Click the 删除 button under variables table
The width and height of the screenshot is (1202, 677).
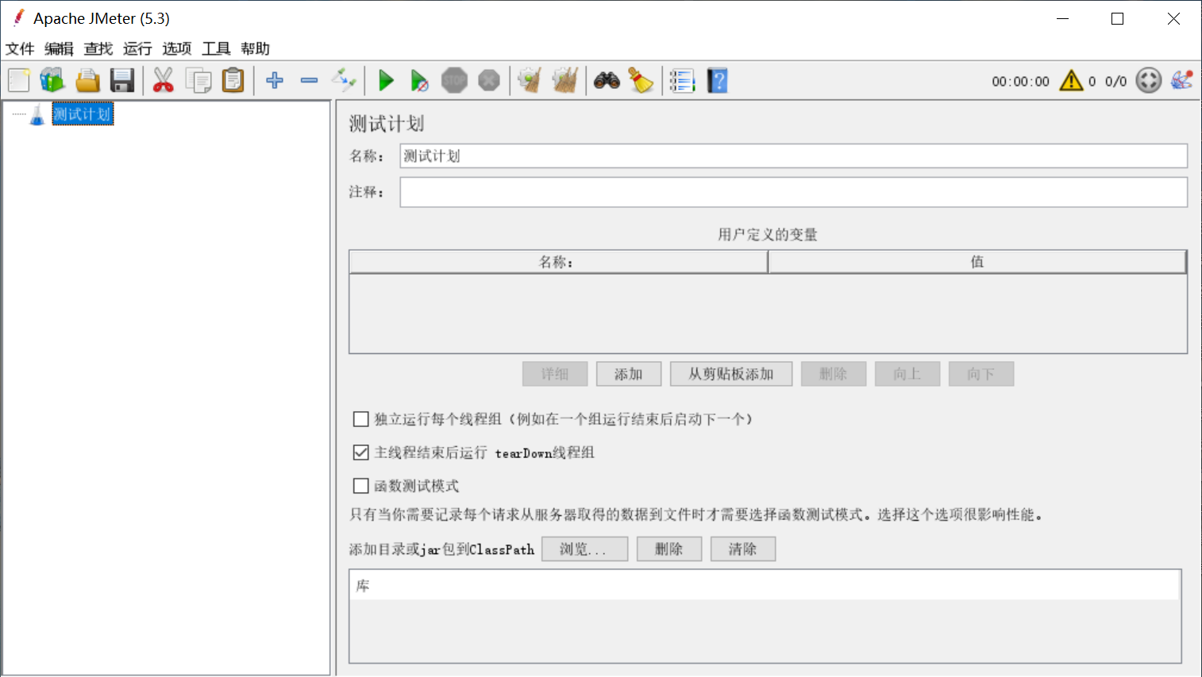pyautogui.click(x=834, y=374)
